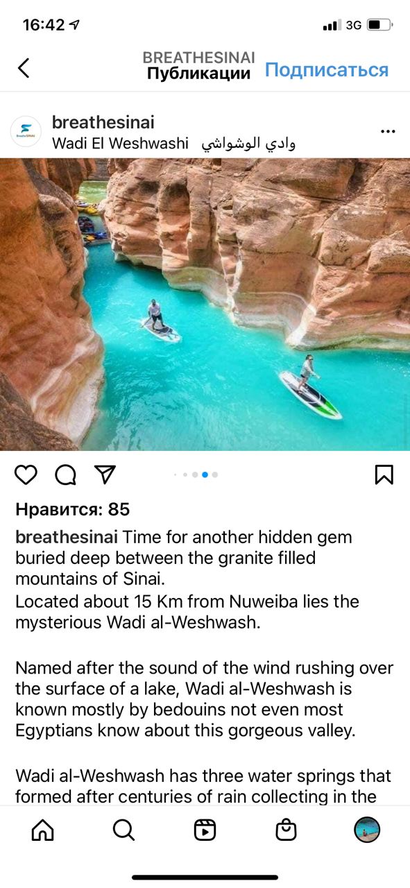The height and width of the screenshot is (888, 410).
Task: Jump to the last carousel dot indicator
Action: [215, 475]
